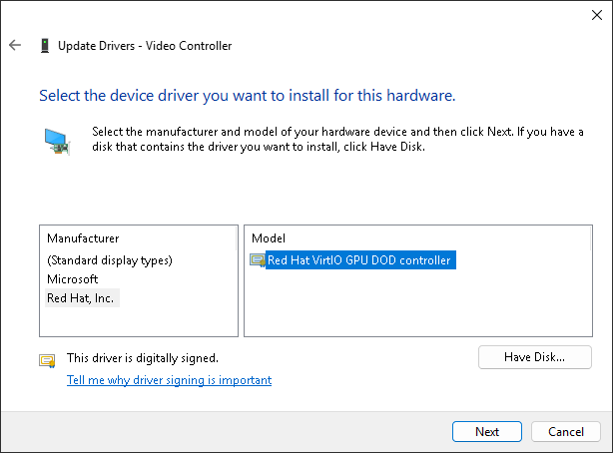Click the signed driver icon beside the model name

point(258,260)
